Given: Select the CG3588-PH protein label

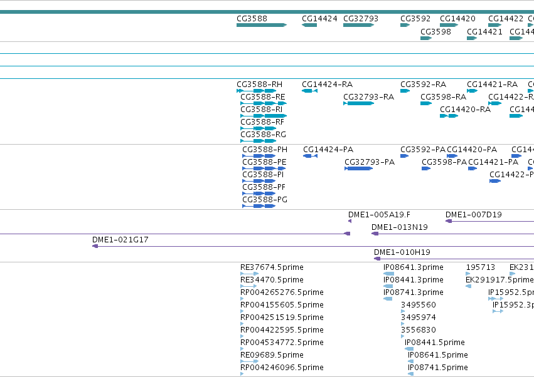Looking at the screenshot, I should coord(265,150).
